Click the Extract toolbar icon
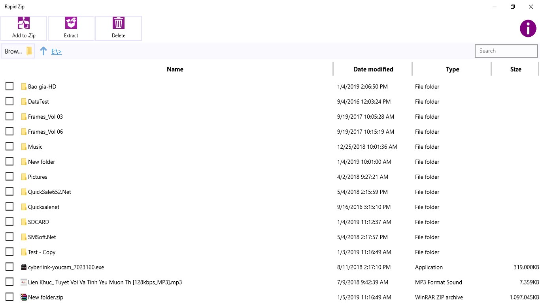The width and height of the screenshot is (540, 303). pyautogui.click(x=71, y=23)
